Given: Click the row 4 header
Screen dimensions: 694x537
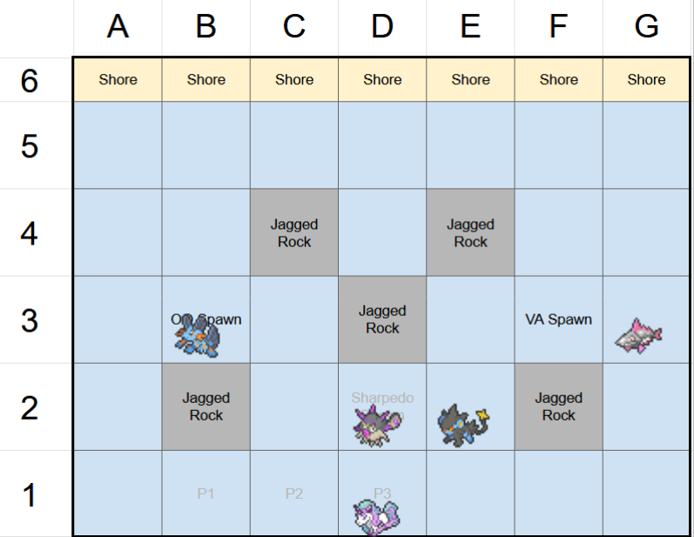Looking at the screenshot, I should click(x=30, y=233).
